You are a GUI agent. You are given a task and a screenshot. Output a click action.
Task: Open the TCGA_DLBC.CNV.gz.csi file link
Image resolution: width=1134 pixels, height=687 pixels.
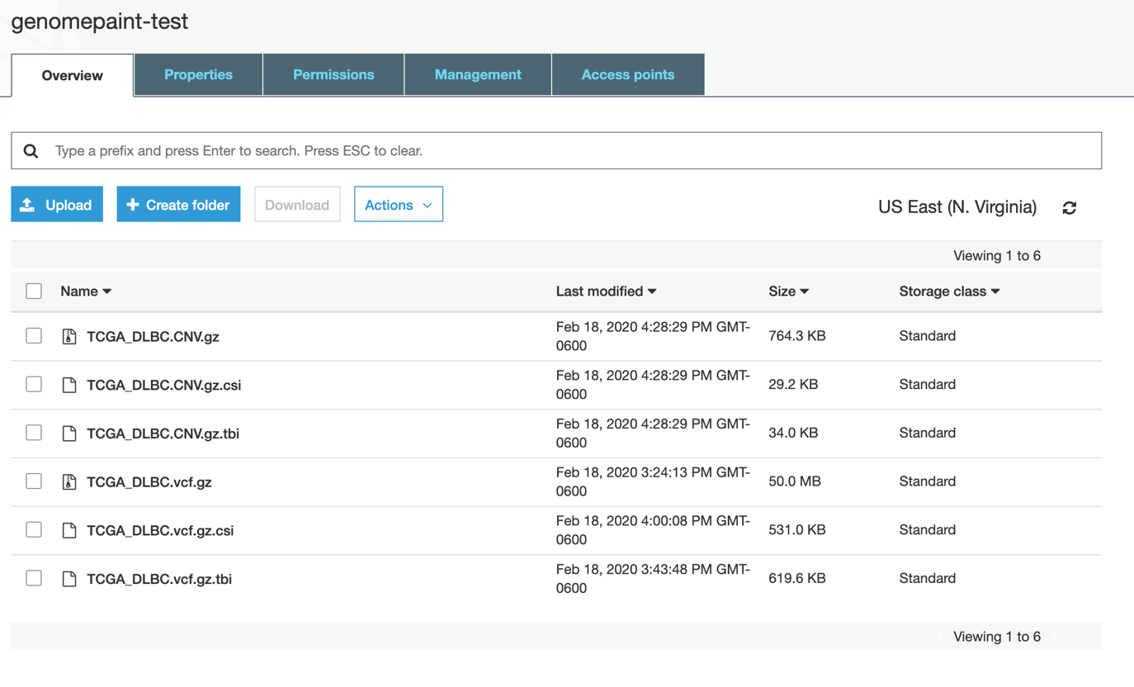[164, 385]
